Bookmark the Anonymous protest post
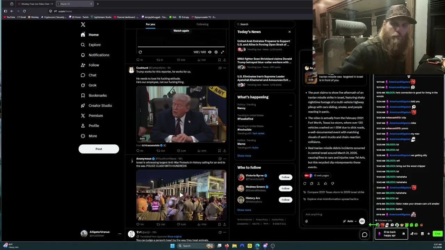 (x=219, y=224)
